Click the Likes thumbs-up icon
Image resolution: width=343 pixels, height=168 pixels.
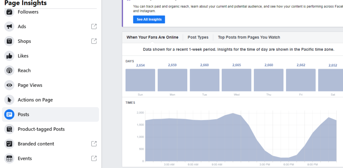(9, 56)
